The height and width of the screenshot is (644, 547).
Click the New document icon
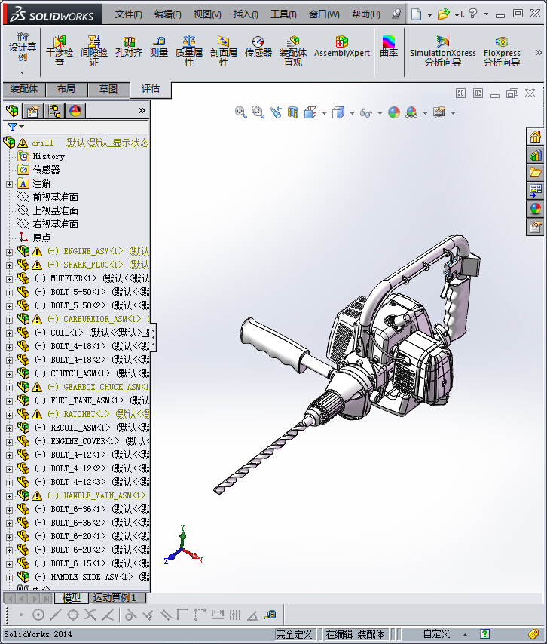(x=416, y=15)
